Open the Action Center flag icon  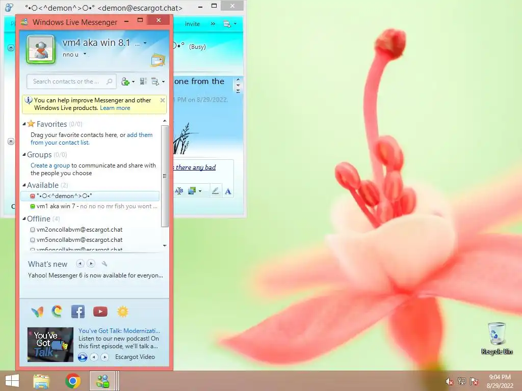(474, 381)
